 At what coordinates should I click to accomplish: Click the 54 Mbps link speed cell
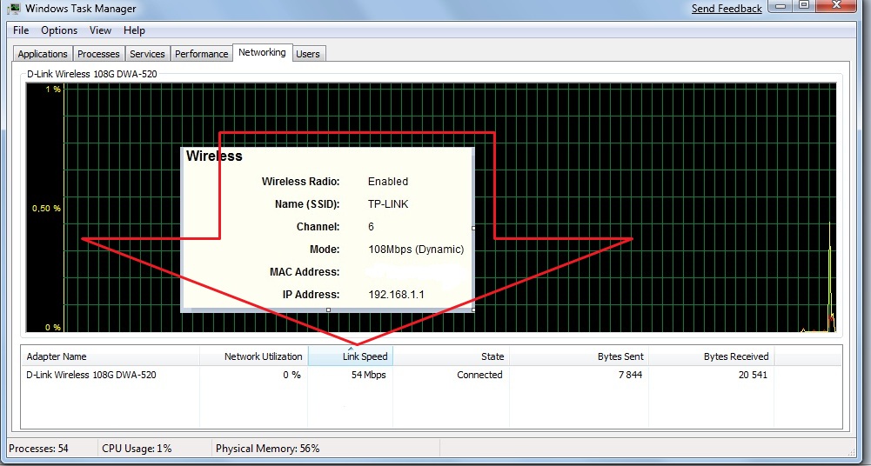click(368, 375)
